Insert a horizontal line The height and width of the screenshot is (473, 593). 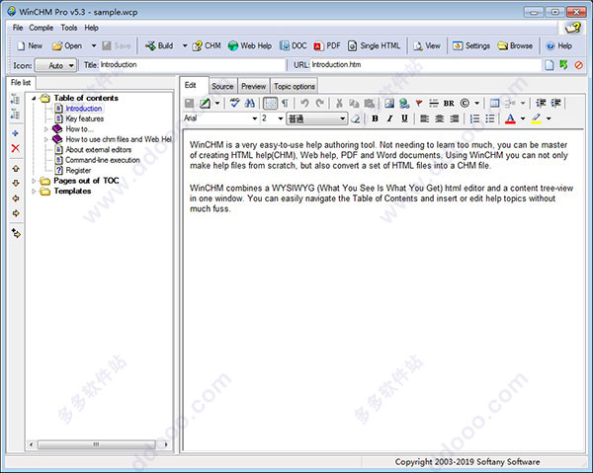pos(434,103)
